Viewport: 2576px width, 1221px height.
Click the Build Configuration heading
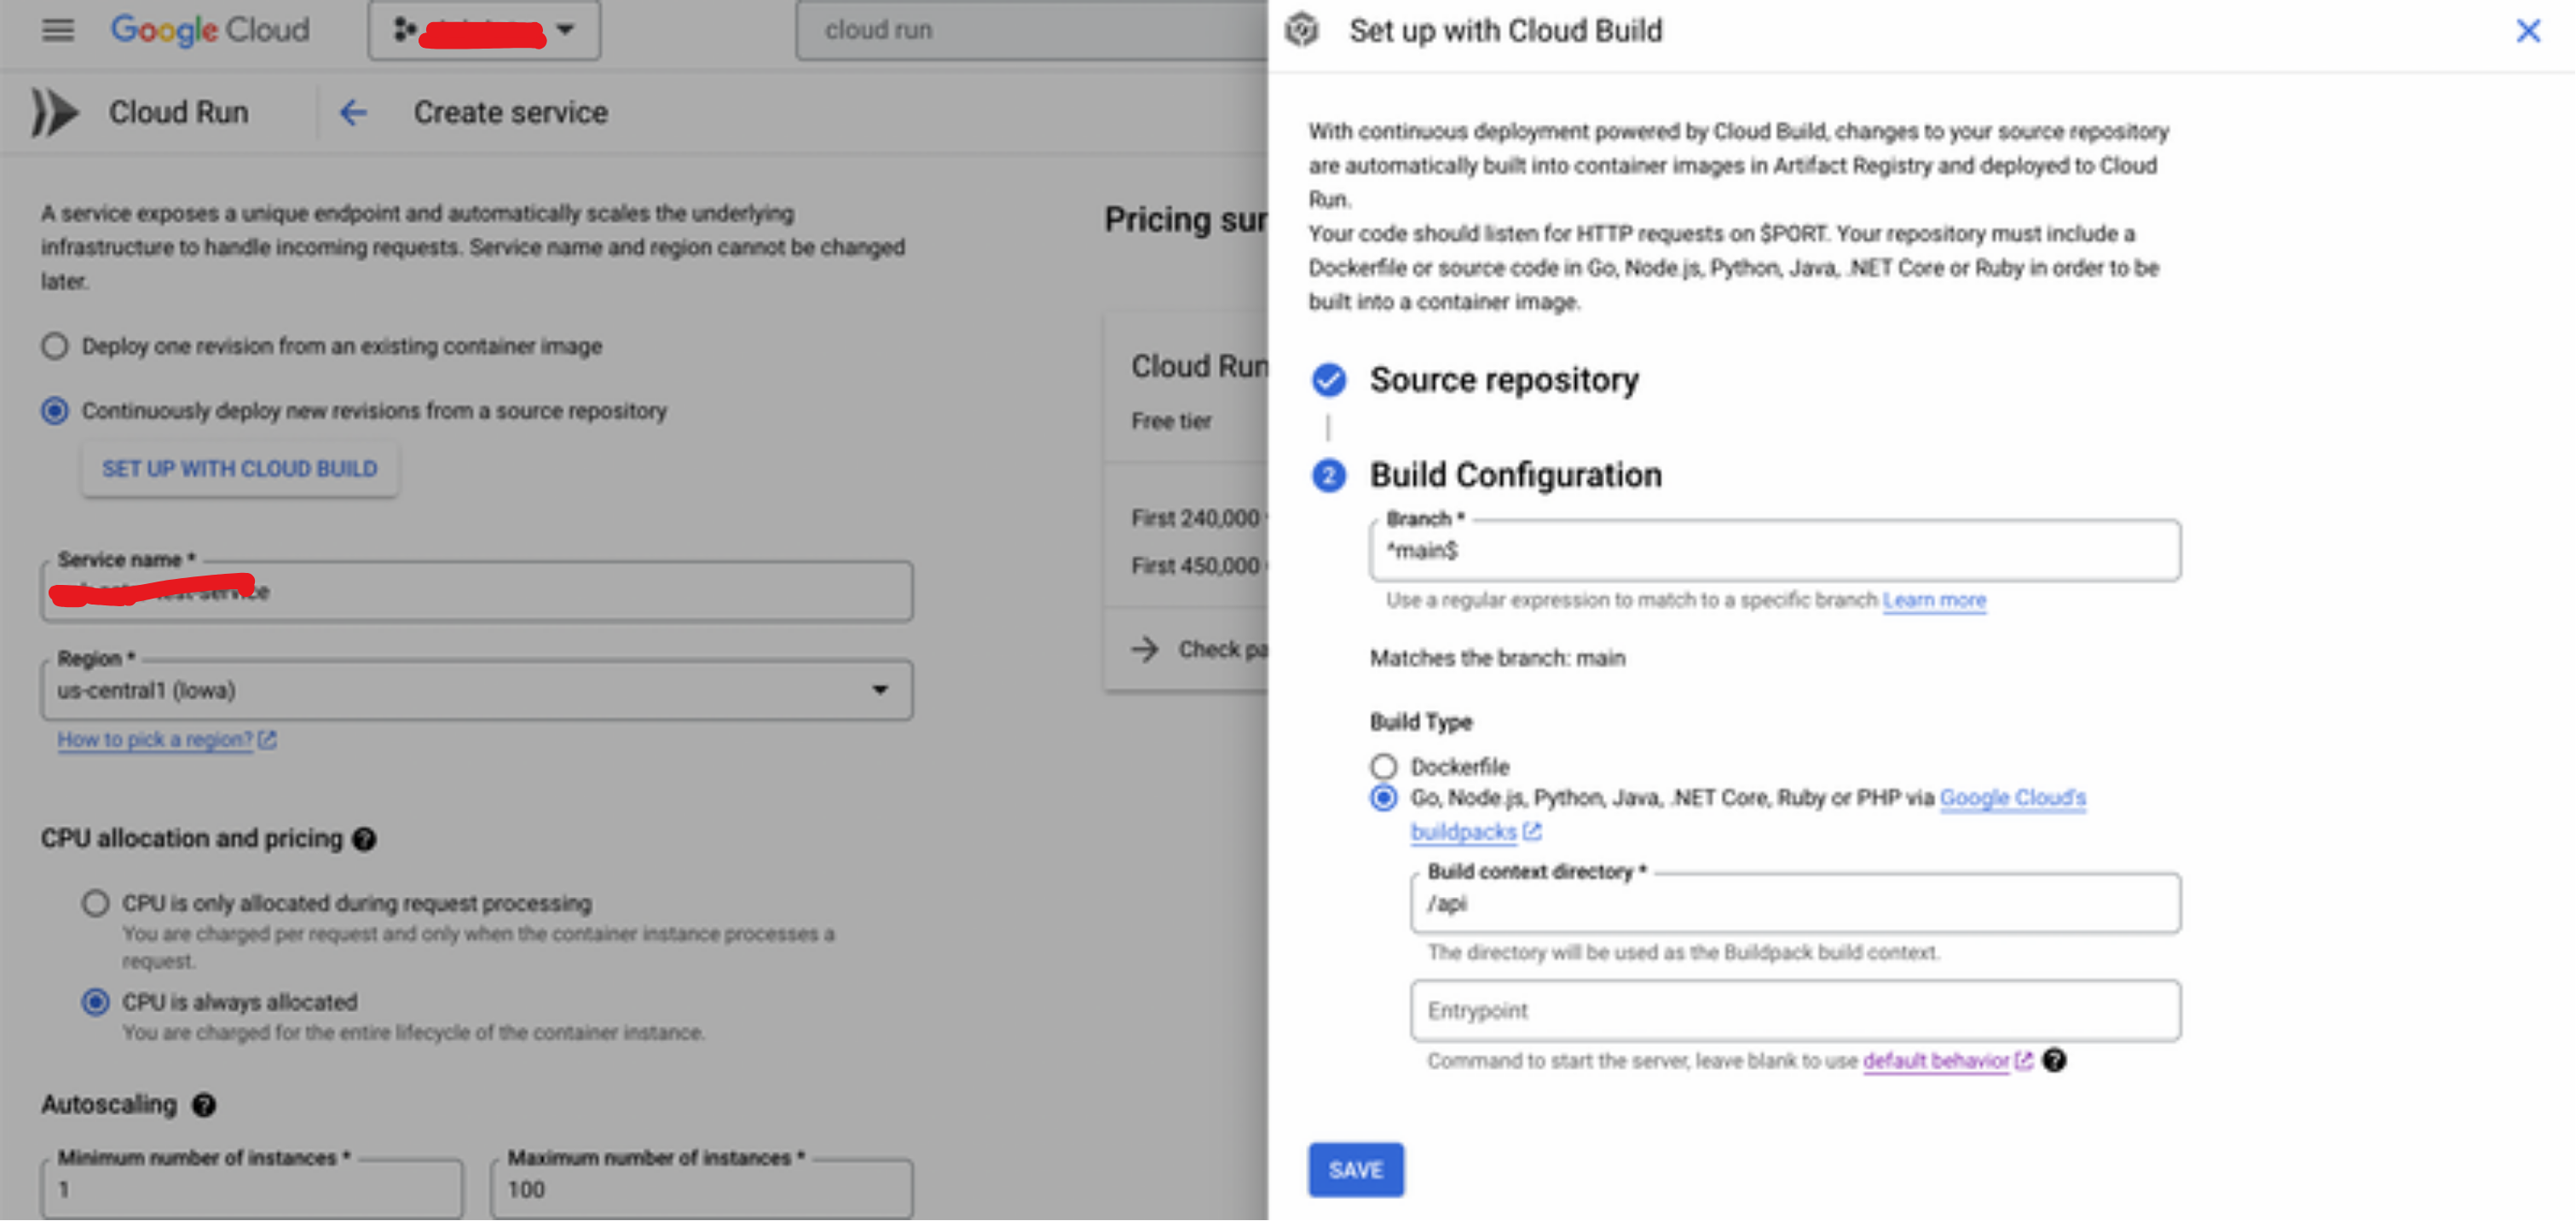[1515, 475]
